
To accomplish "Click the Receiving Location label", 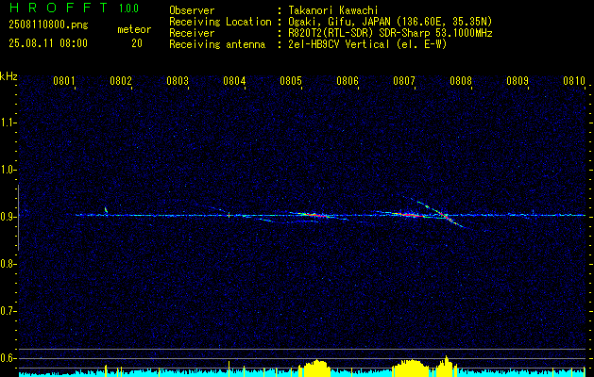I will click(220, 22).
